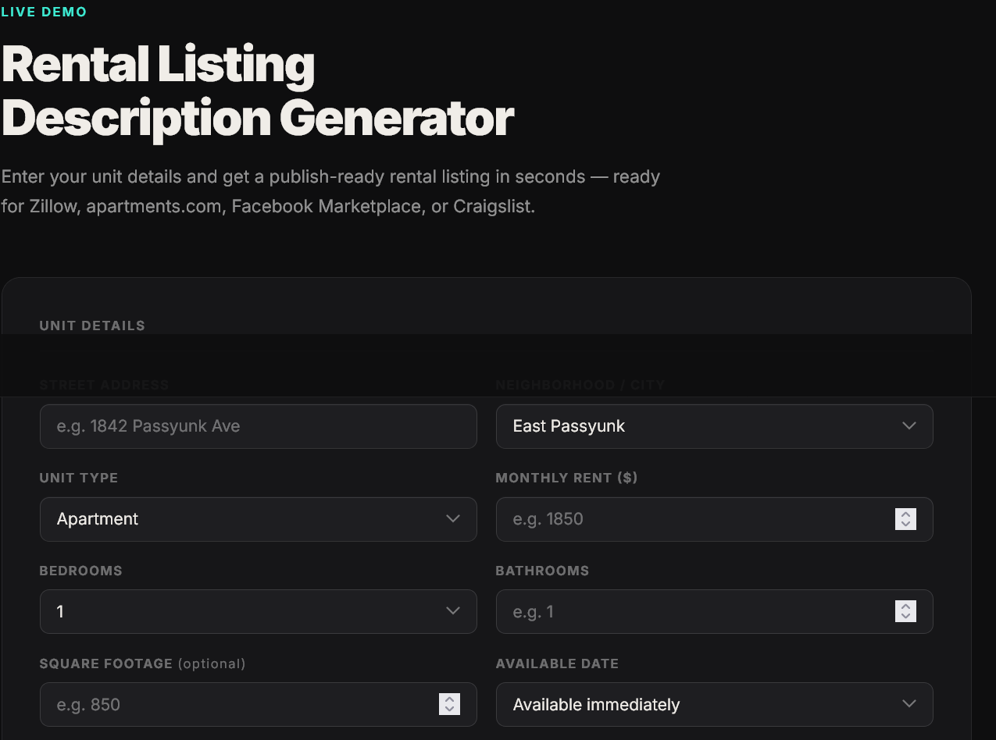Click the LIVE DEMO label
The height and width of the screenshot is (740, 996).
44,12
